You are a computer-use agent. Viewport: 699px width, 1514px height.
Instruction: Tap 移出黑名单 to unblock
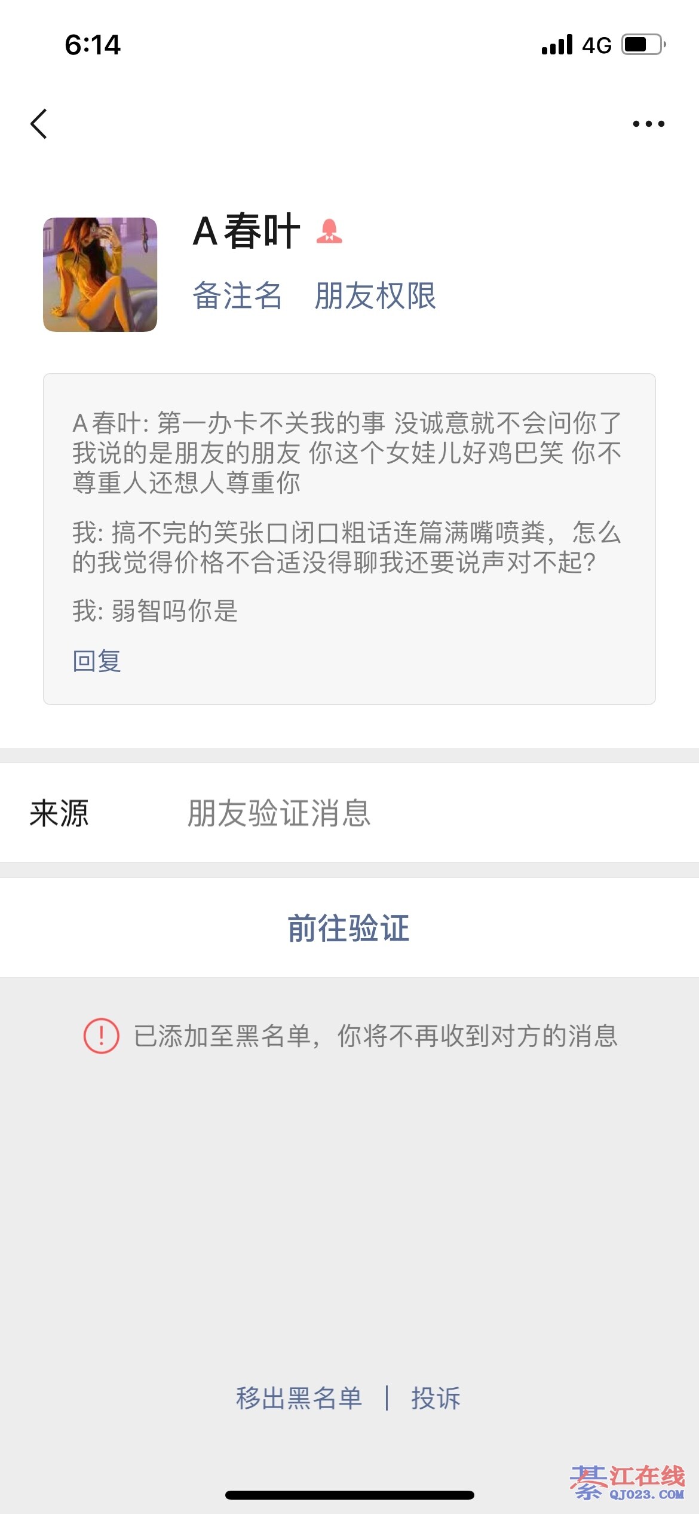tap(299, 1398)
